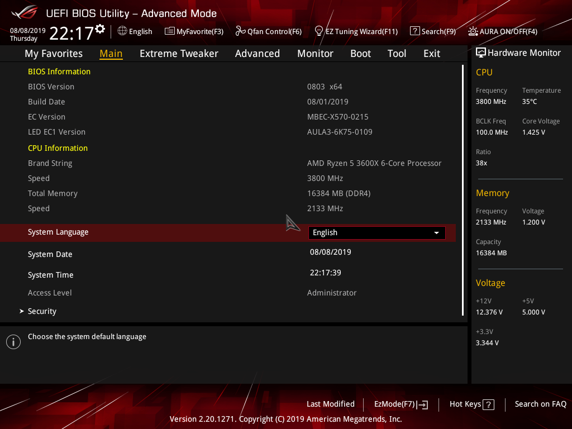Toggle AURA lighting on or off
Viewport: 572px width, 429px height.
click(502, 31)
